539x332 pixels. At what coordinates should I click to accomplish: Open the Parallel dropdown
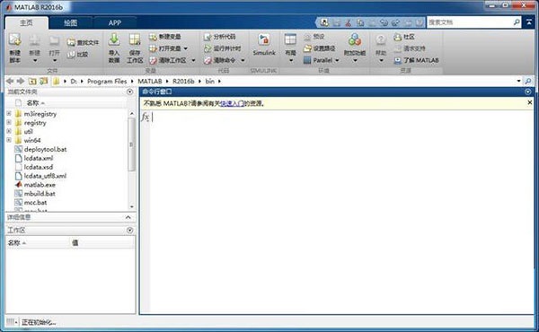tap(337, 60)
